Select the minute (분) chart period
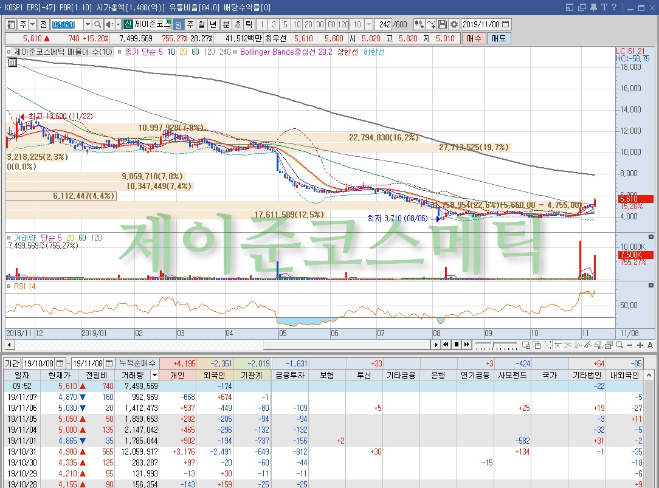The image size is (659, 488). click(226, 24)
